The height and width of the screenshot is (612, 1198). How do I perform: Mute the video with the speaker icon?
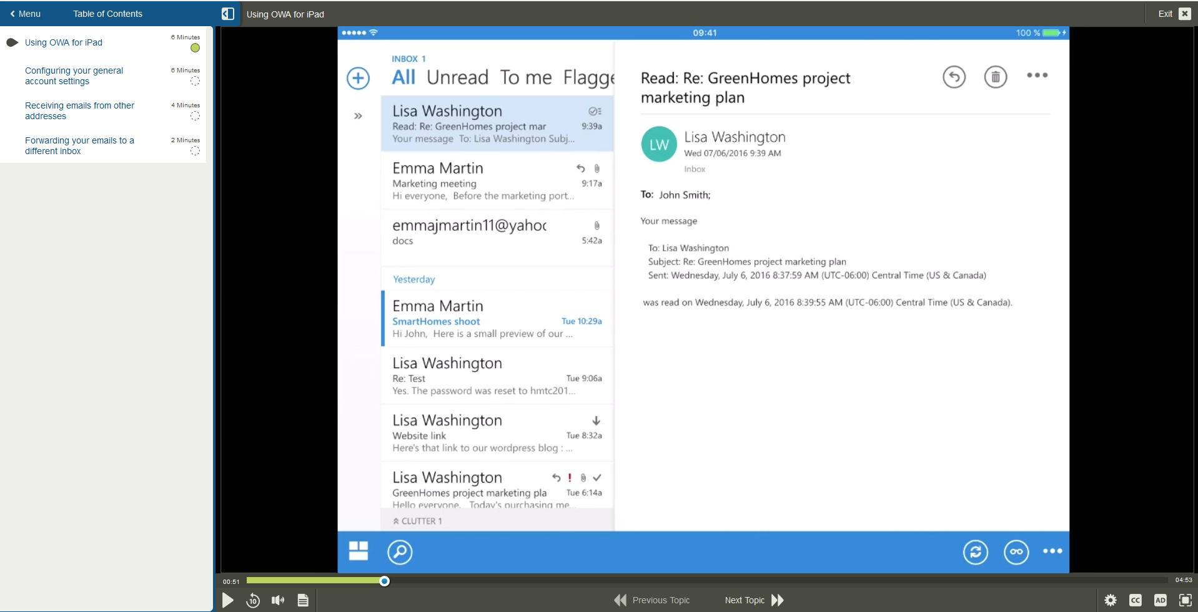[x=277, y=600]
